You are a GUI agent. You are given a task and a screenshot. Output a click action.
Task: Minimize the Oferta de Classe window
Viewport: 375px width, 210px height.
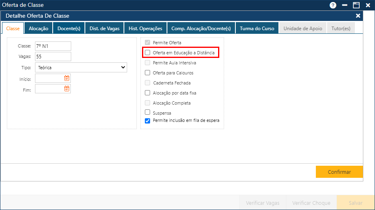344,5
